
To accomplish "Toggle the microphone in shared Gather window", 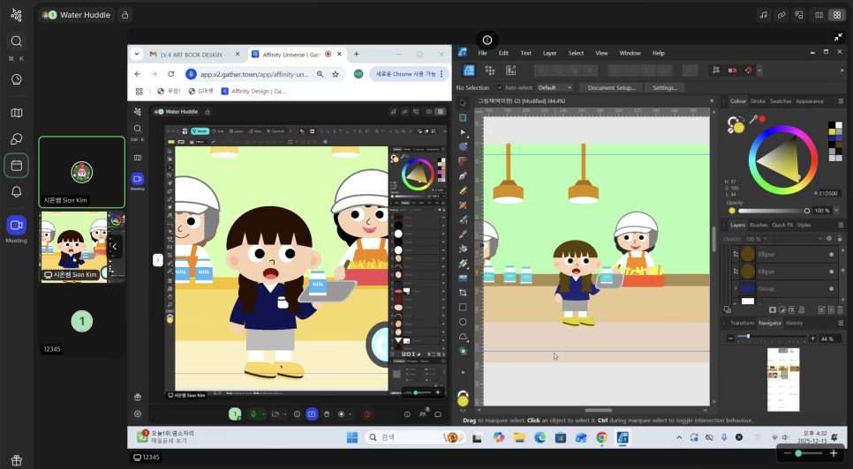I will pyautogui.click(x=253, y=414).
